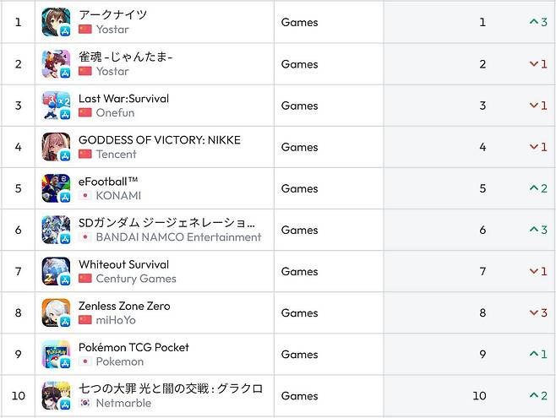Open the Century Games publisher link
The image size is (556, 418).
(136, 279)
